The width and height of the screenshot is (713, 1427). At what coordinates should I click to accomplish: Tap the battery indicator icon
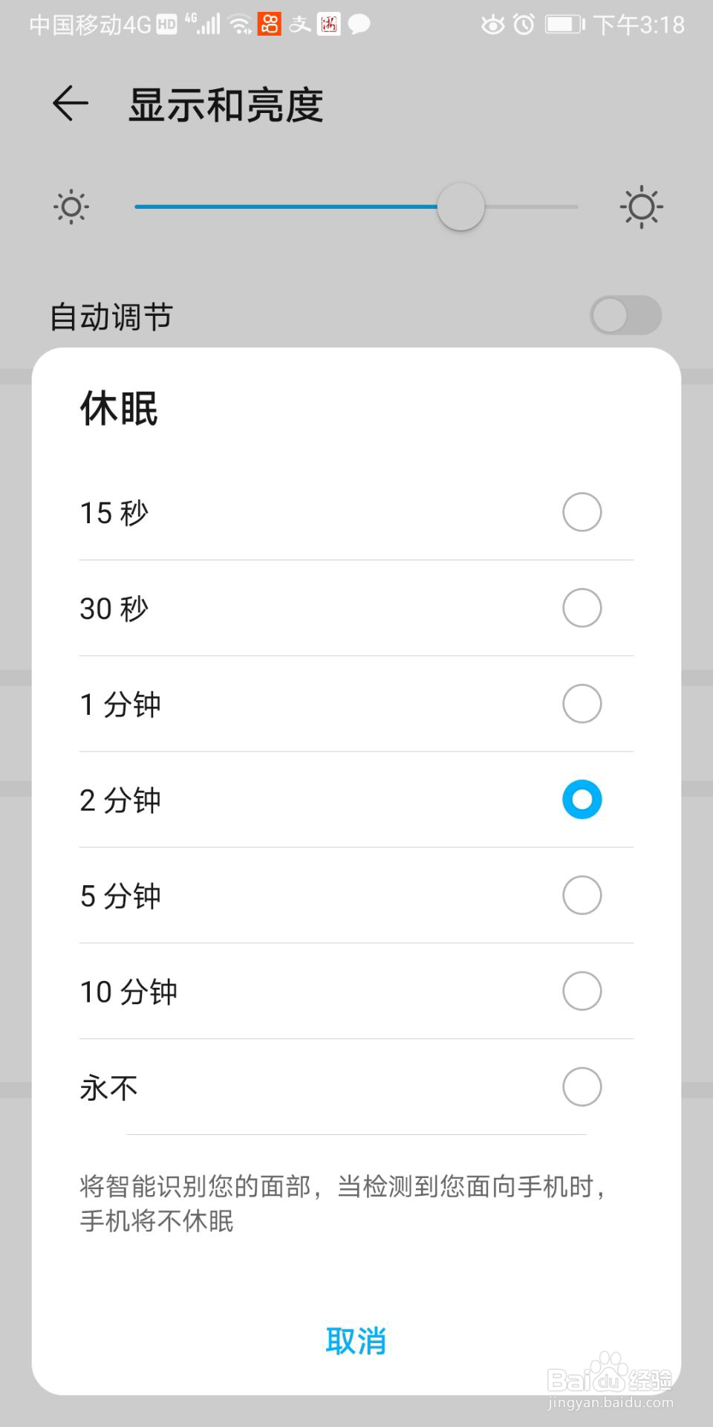coord(564,25)
